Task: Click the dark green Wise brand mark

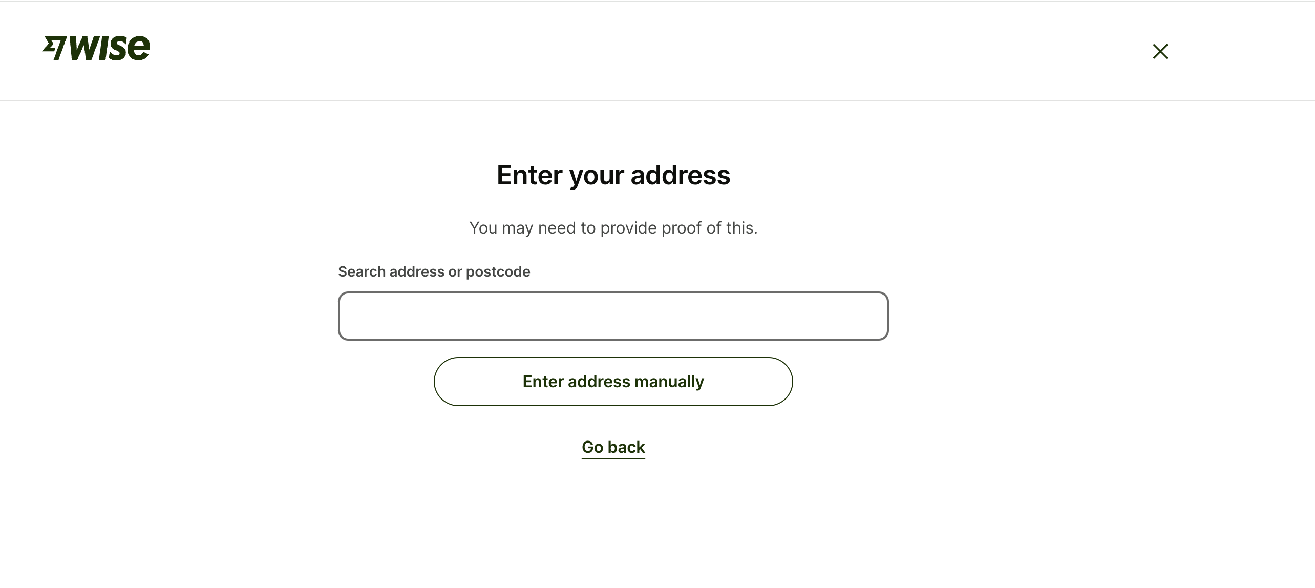Action: click(96, 48)
